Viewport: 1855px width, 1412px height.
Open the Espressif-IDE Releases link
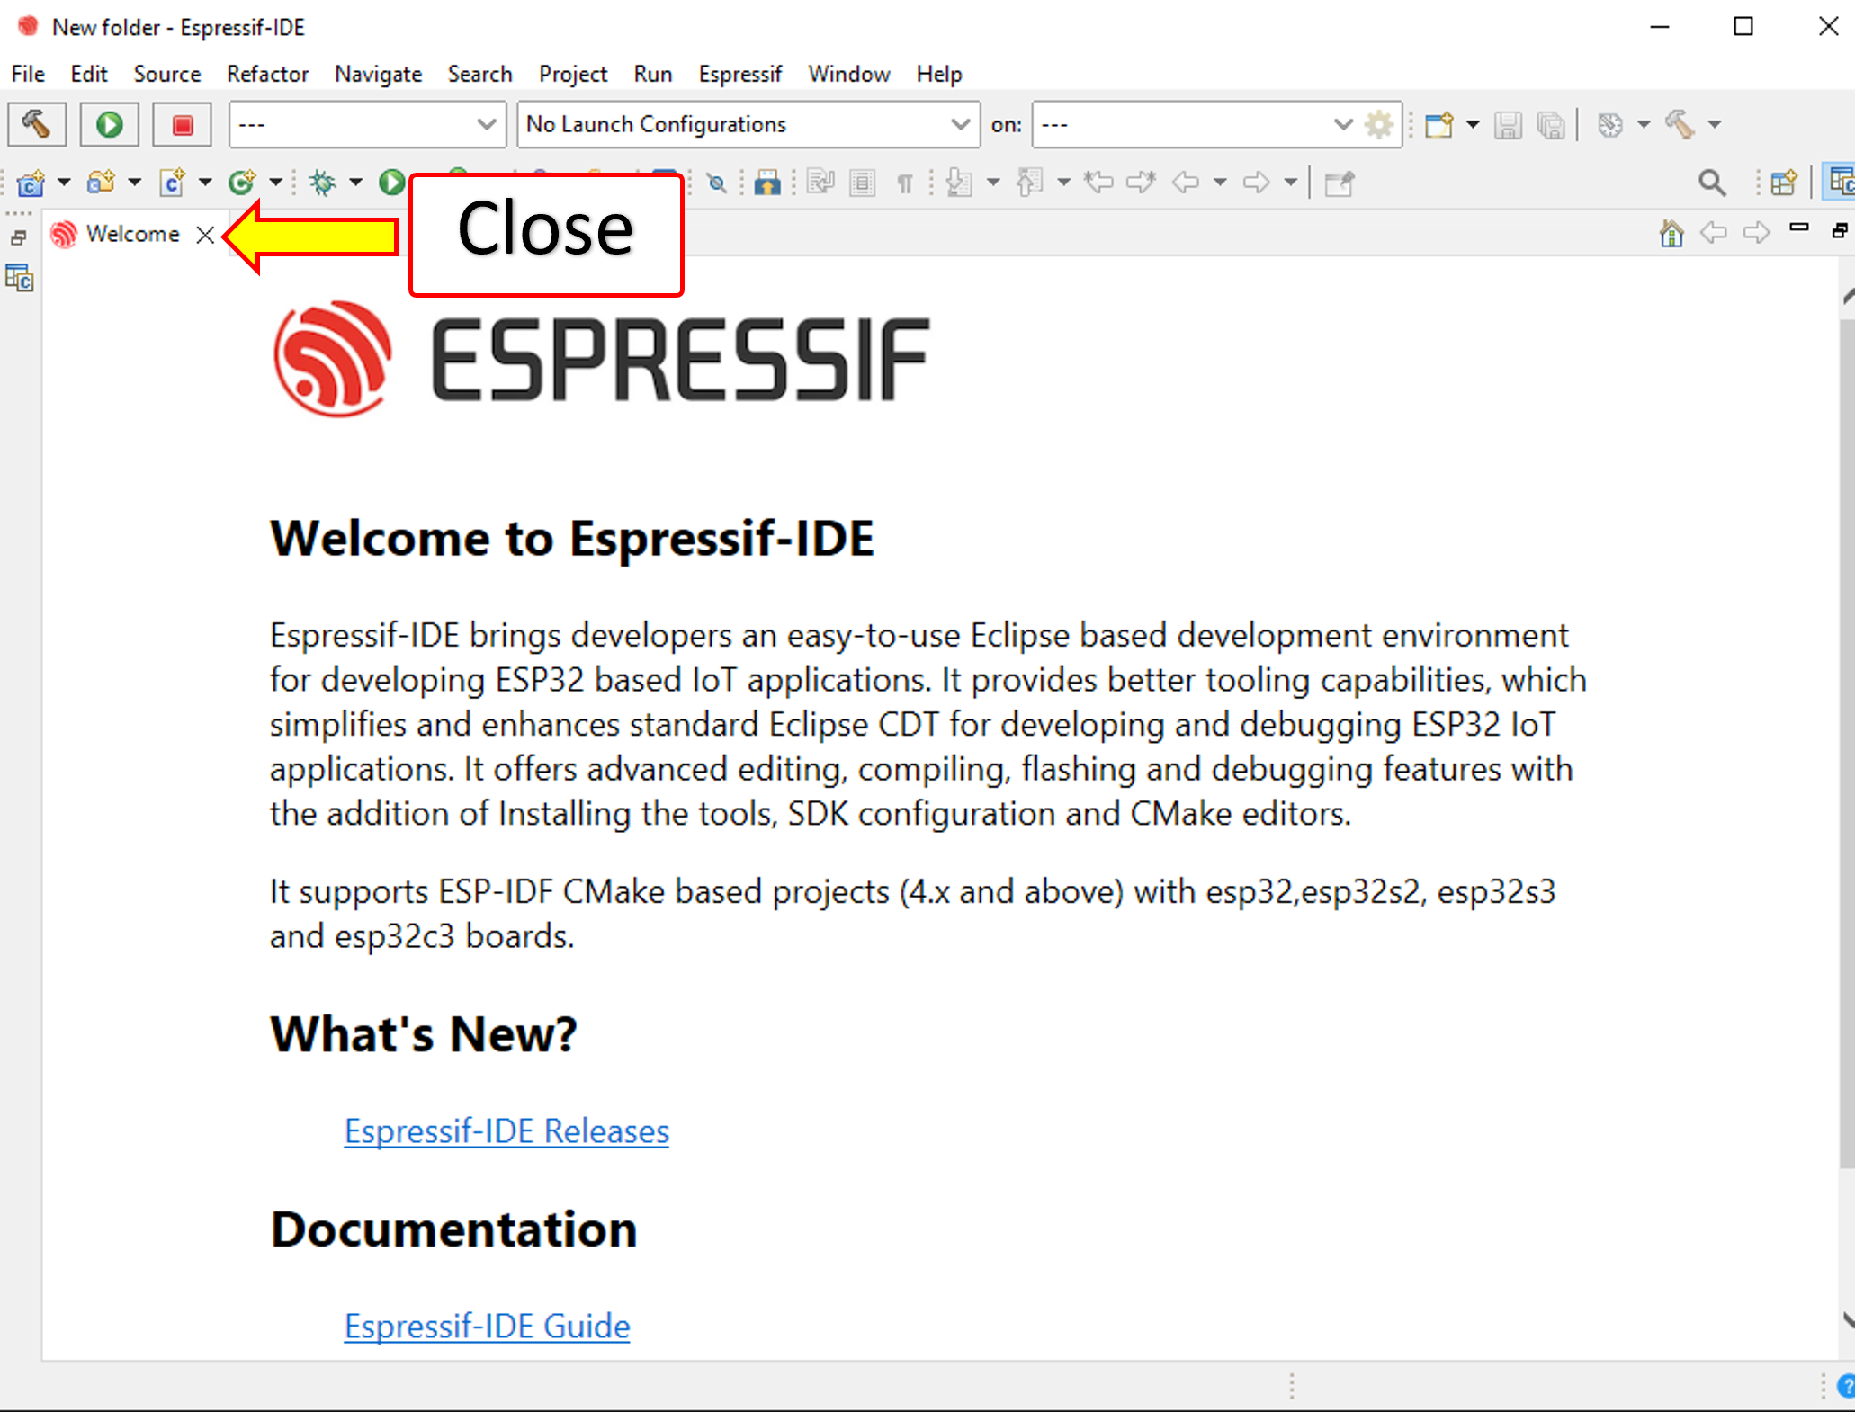[x=506, y=1130]
